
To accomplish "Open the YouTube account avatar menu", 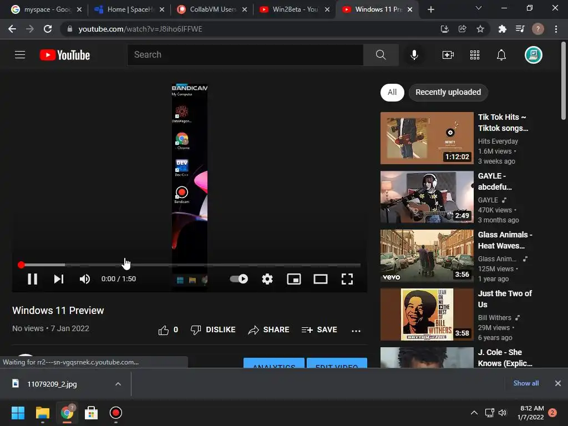I will pos(533,55).
